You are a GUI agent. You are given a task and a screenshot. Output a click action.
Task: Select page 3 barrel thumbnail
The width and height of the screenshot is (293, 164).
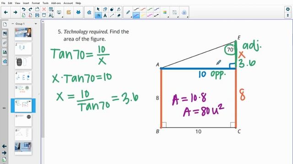23,63
